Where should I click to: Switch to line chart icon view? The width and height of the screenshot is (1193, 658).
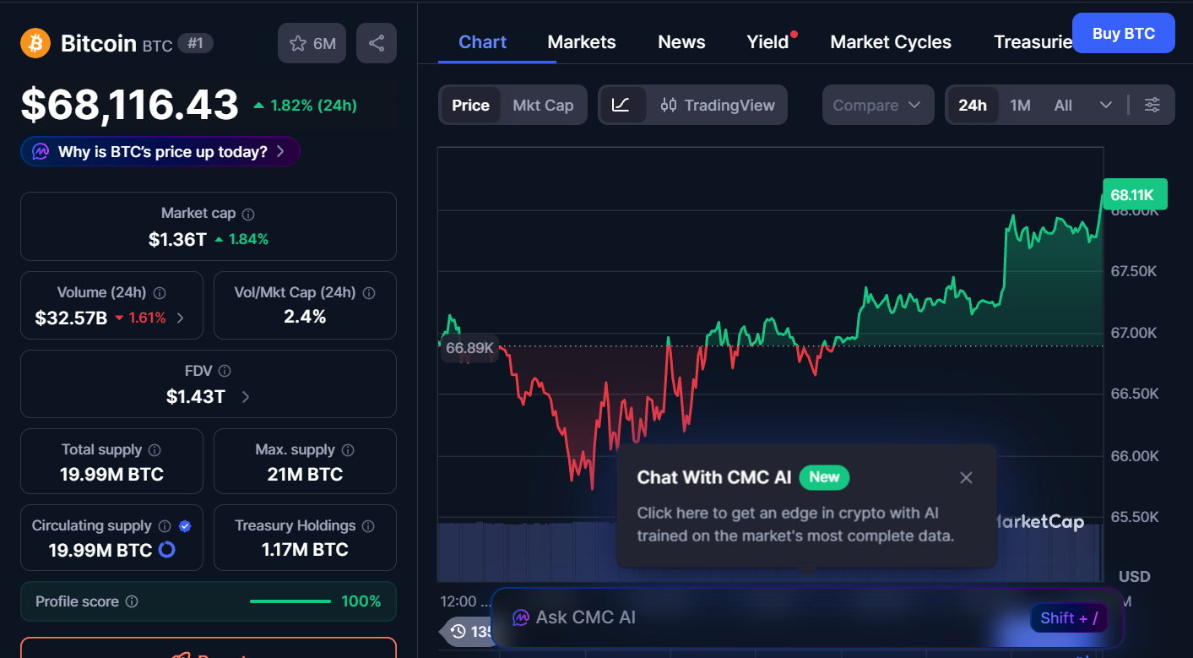pos(621,105)
